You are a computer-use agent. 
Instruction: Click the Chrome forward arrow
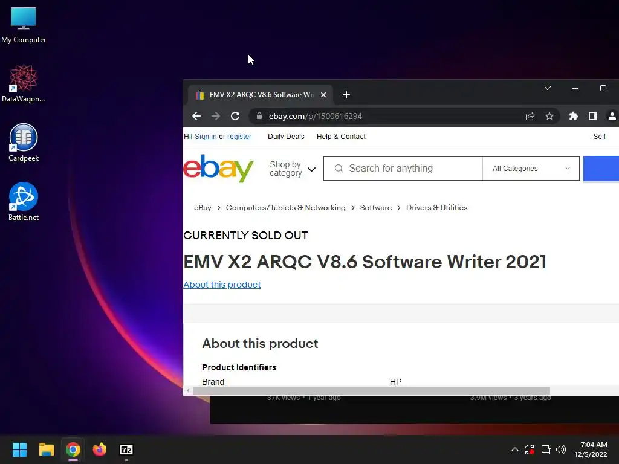[x=216, y=116]
